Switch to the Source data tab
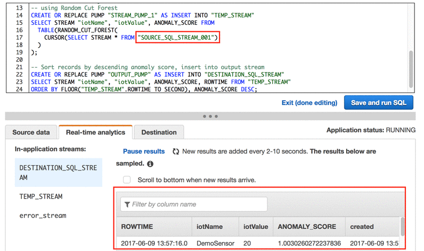 click(31, 132)
